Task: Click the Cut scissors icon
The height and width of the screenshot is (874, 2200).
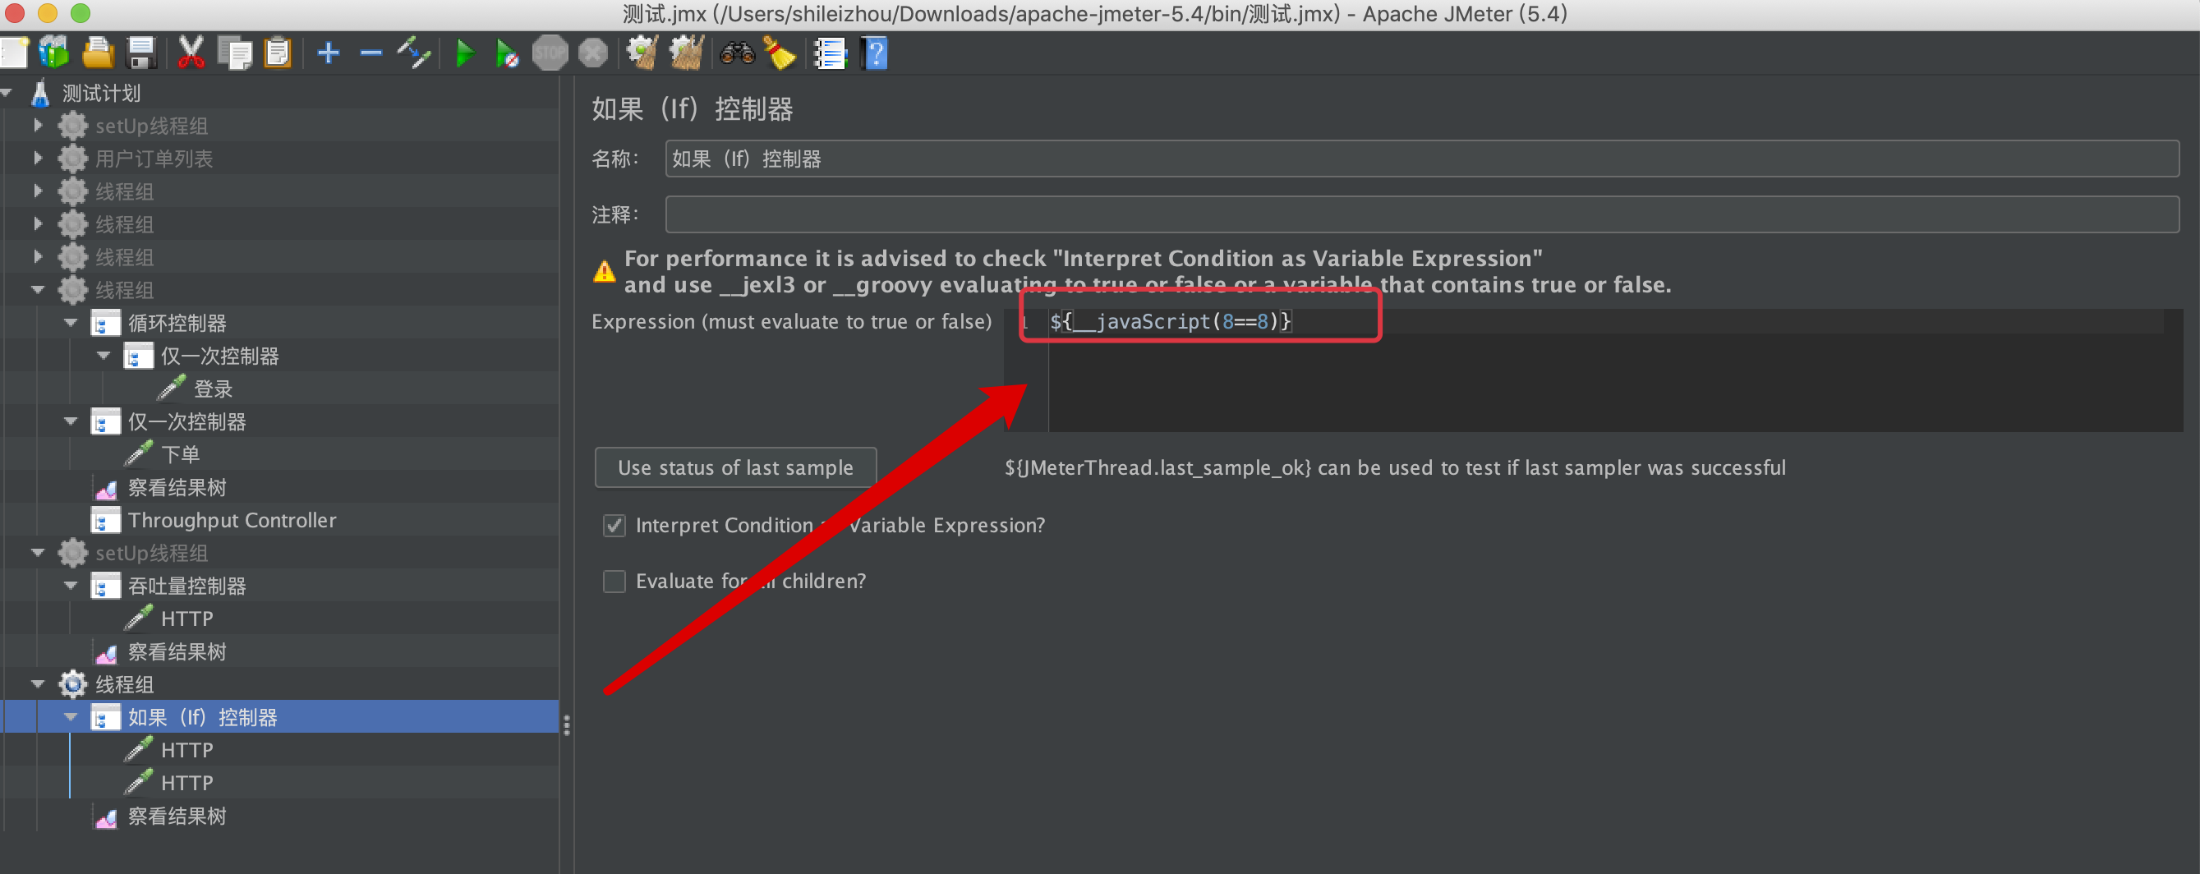Action: click(x=191, y=53)
